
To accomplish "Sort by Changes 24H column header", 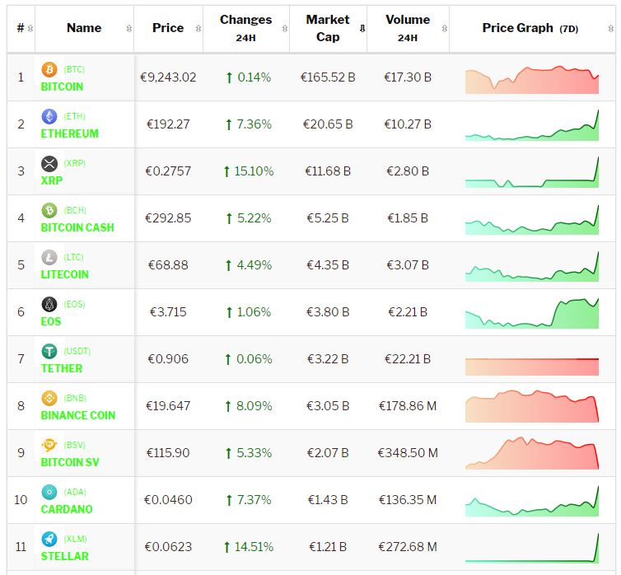I will [x=245, y=27].
